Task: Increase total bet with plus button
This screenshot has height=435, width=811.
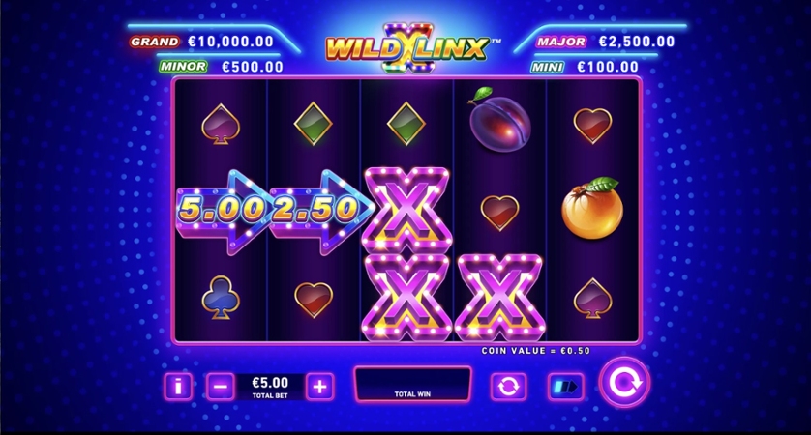Action: [x=319, y=386]
